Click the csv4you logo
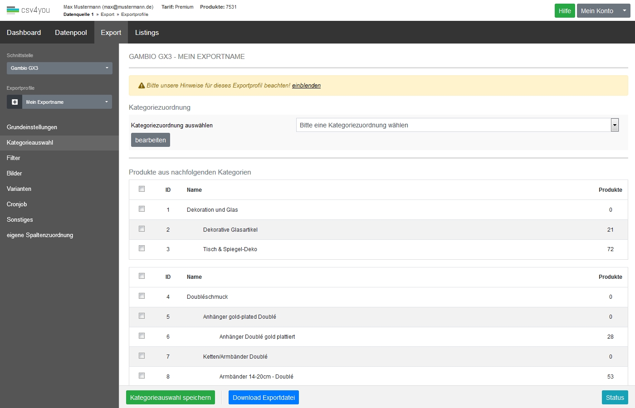 tap(28, 10)
